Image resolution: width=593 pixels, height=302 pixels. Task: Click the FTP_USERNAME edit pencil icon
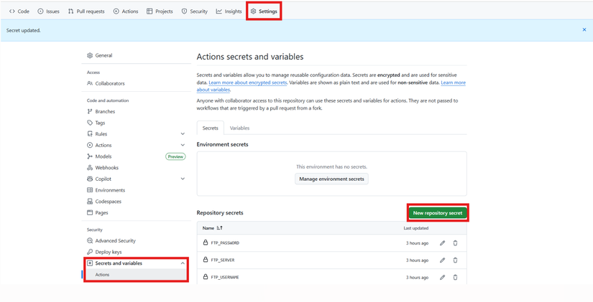[x=443, y=277]
